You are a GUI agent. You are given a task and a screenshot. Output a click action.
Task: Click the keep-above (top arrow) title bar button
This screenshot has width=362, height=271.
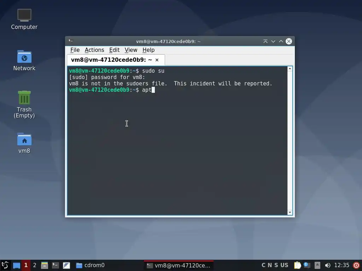coord(265,41)
